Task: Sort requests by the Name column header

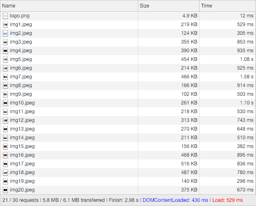Action: (x=9, y=6)
